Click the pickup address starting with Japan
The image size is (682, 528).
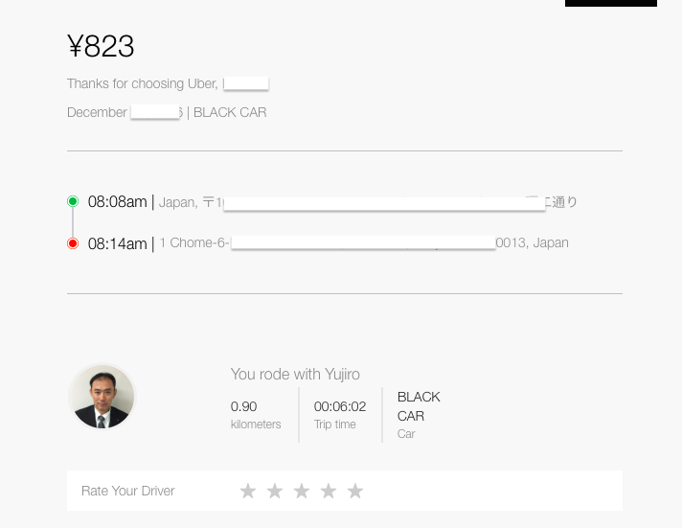tap(368, 202)
